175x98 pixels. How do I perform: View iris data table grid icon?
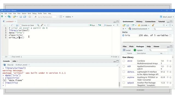tap(170, 35)
